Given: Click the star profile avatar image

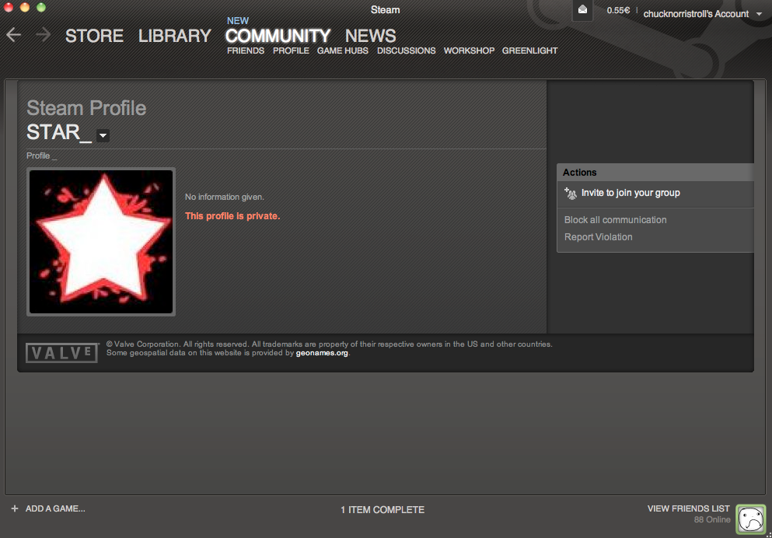Looking at the screenshot, I should tap(101, 242).
